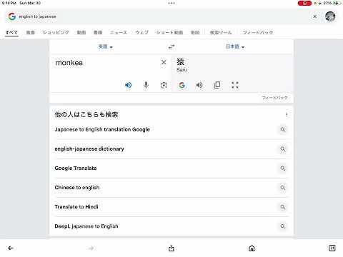This screenshot has width=343, height=257.
Task: Select the すべて search tab
Action: (x=11, y=32)
